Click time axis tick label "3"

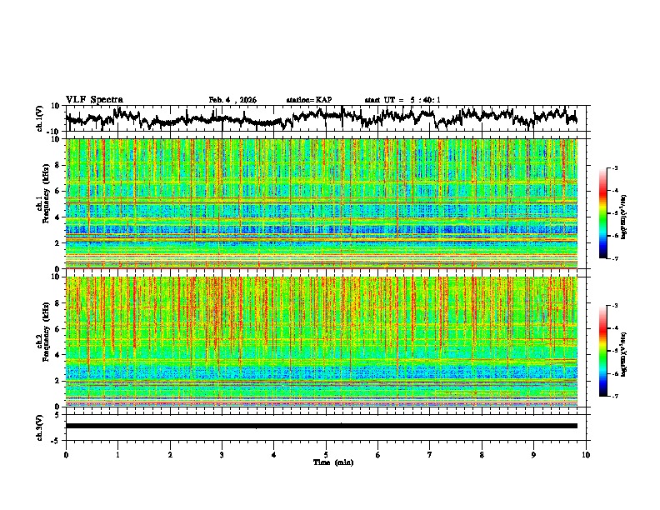coord(222,455)
